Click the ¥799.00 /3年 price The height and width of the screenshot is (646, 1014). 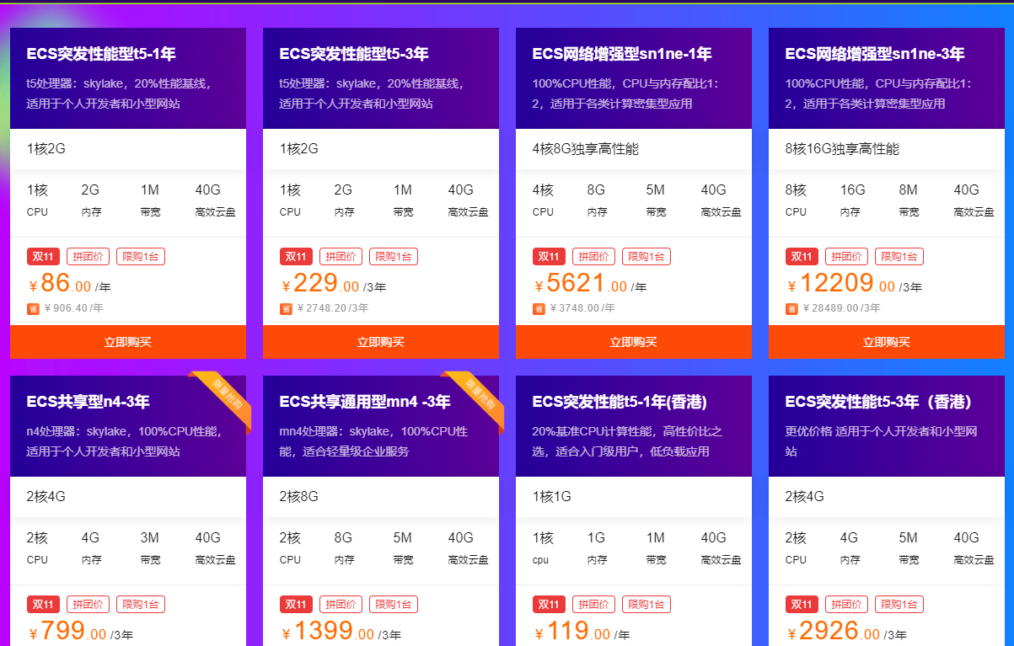81,631
